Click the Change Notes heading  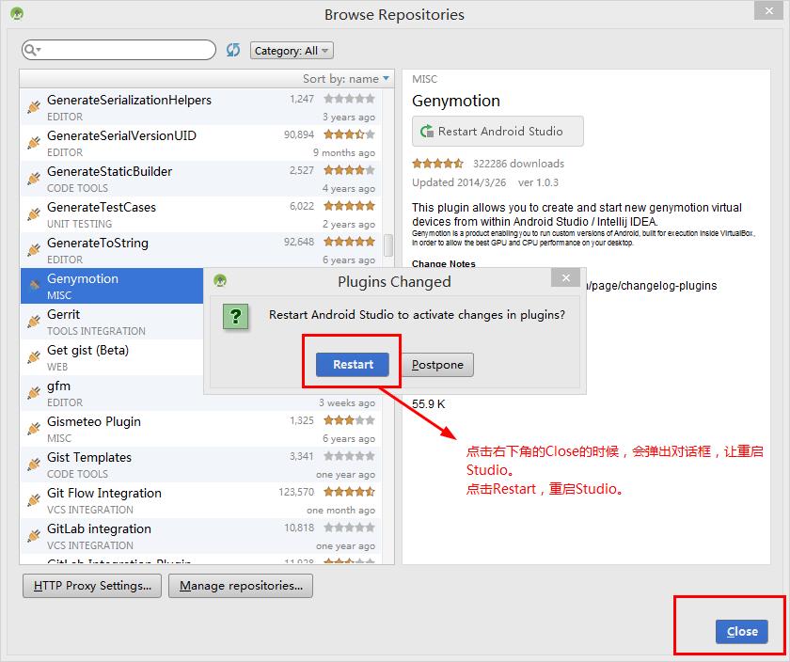(443, 263)
